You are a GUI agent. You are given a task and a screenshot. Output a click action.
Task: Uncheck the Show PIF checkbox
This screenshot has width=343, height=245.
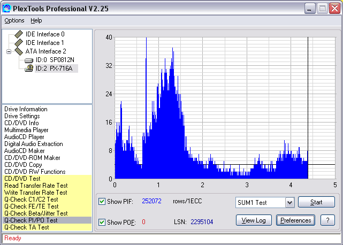point(102,201)
